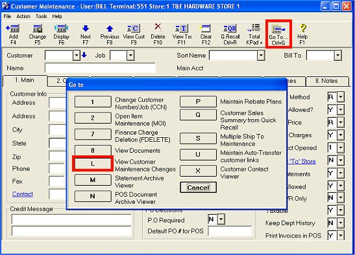The width and height of the screenshot is (355, 255).
Task: Click the Contact link
Action: 23,194
